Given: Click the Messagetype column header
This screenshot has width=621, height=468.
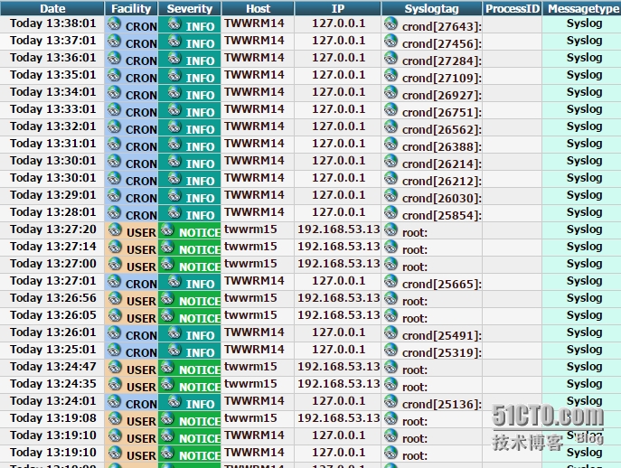Looking at the screenshot, I should 583,8.
